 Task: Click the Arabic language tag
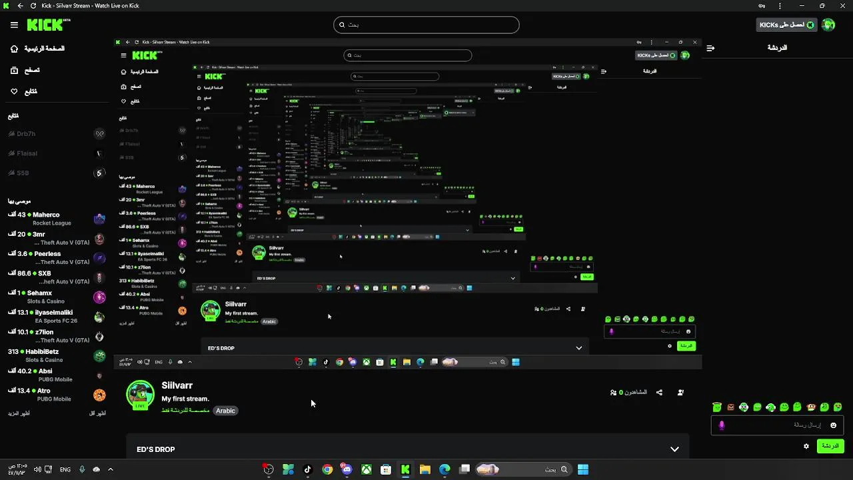point(225,411)
